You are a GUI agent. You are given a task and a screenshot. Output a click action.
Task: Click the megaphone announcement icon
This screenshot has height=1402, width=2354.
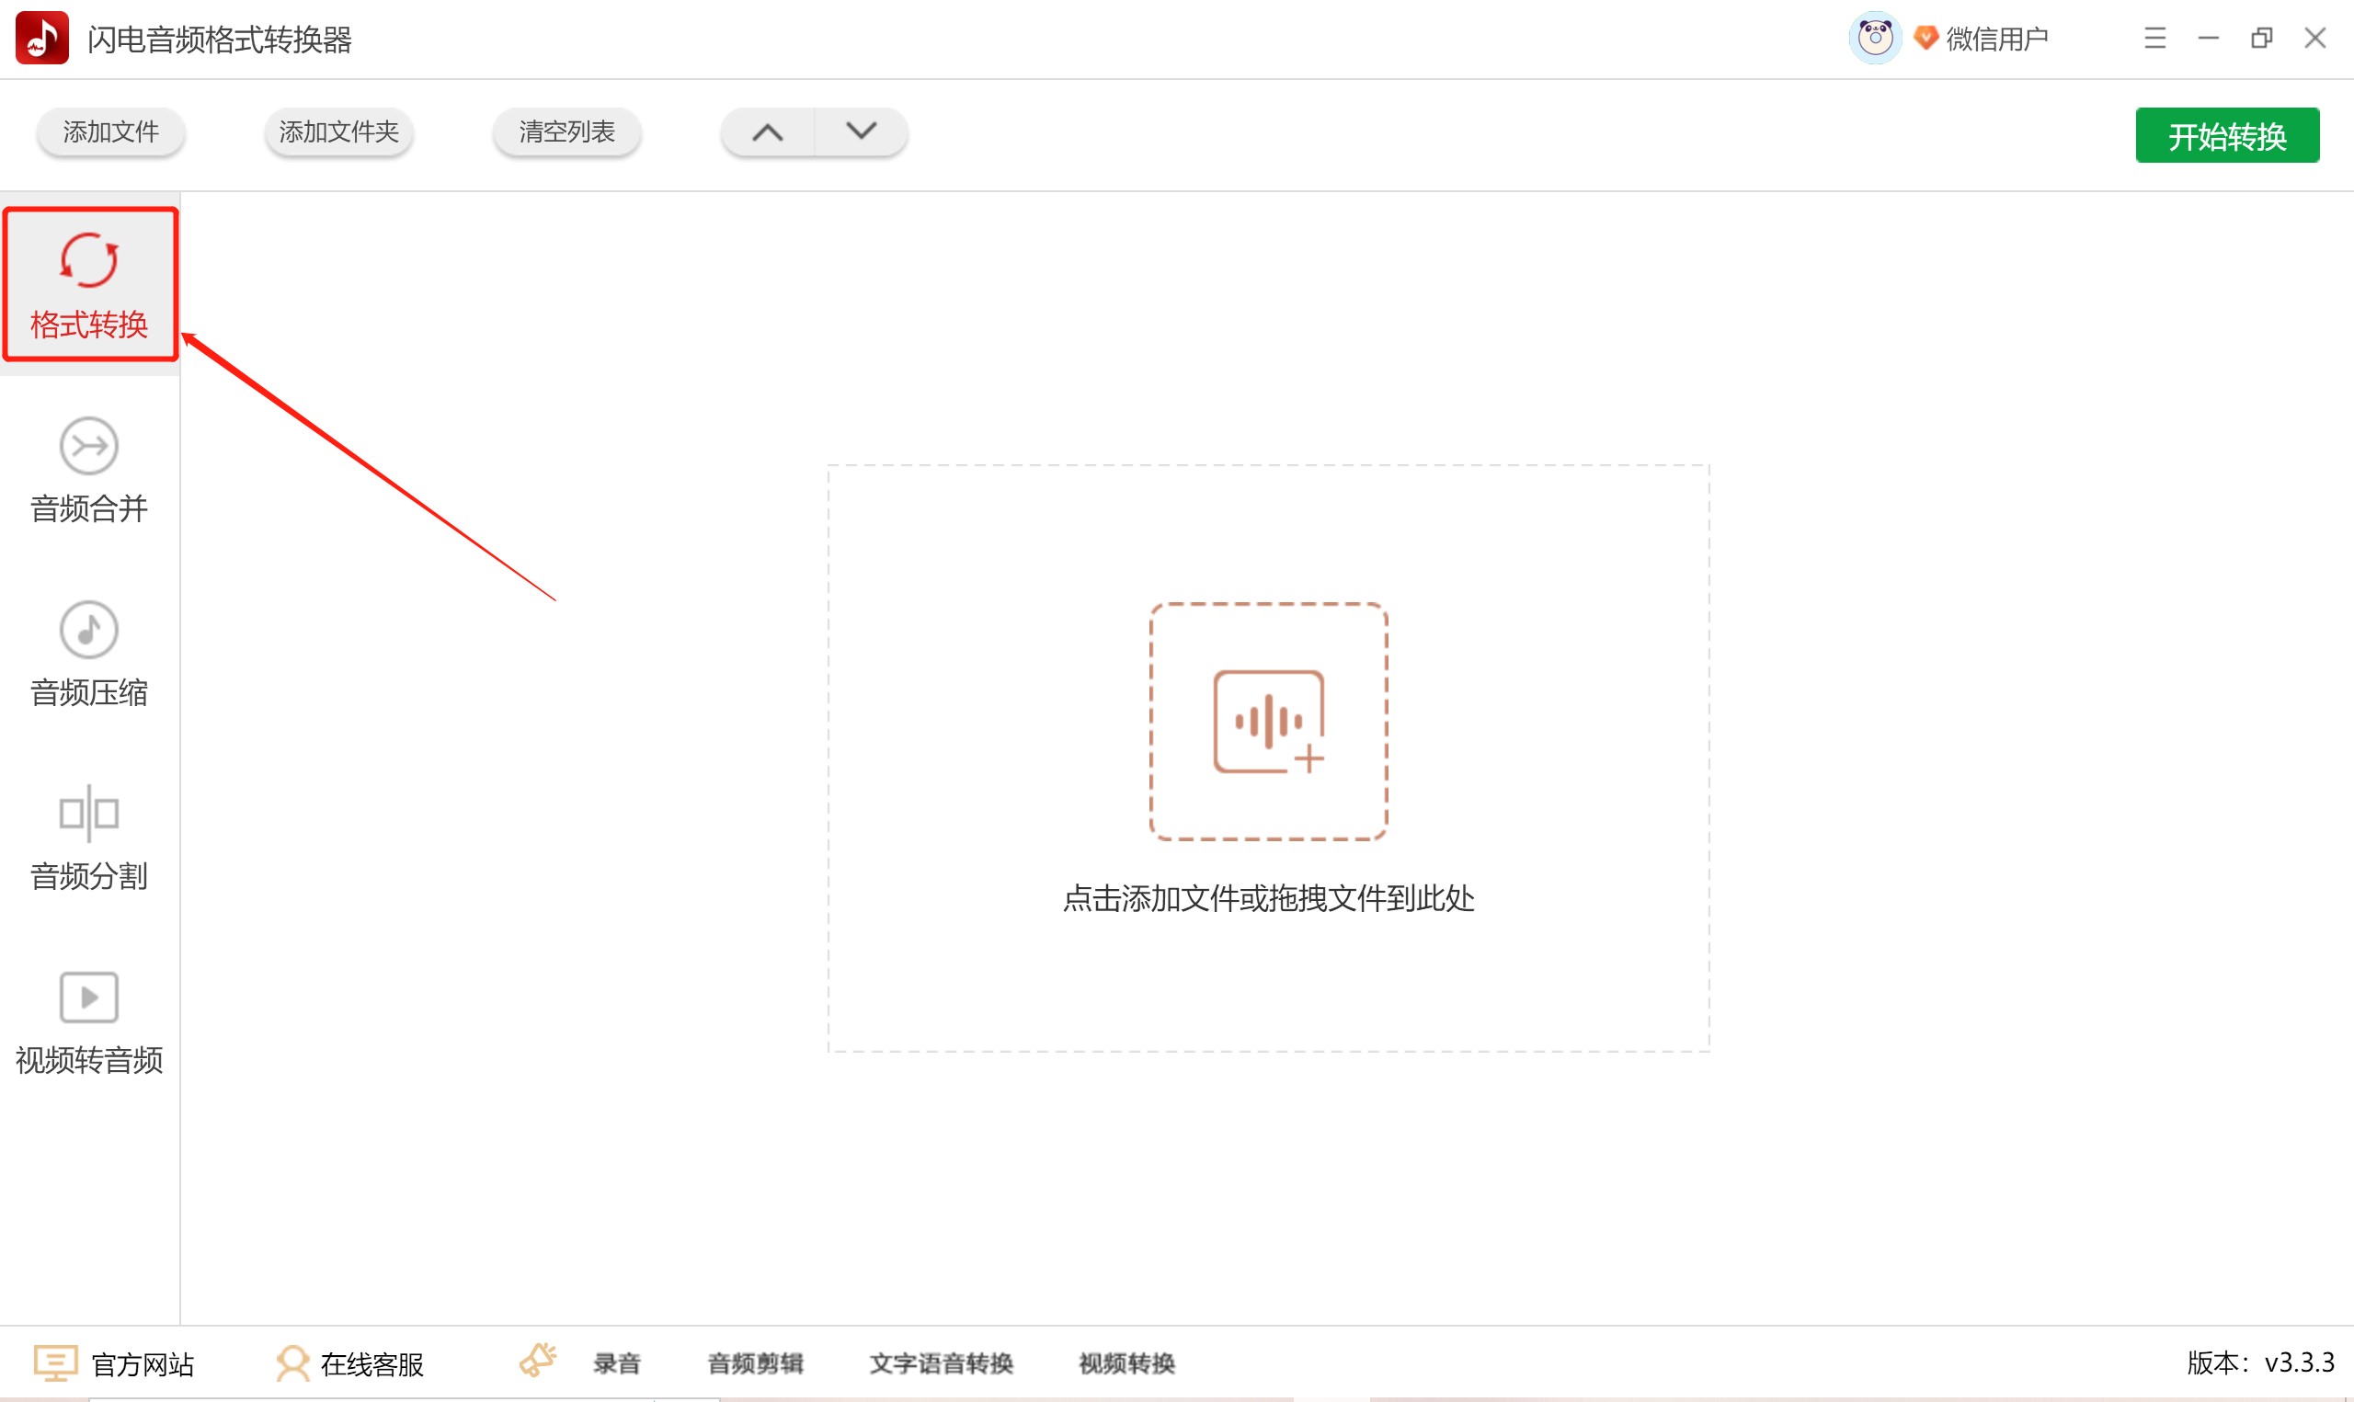point(538,1361)
